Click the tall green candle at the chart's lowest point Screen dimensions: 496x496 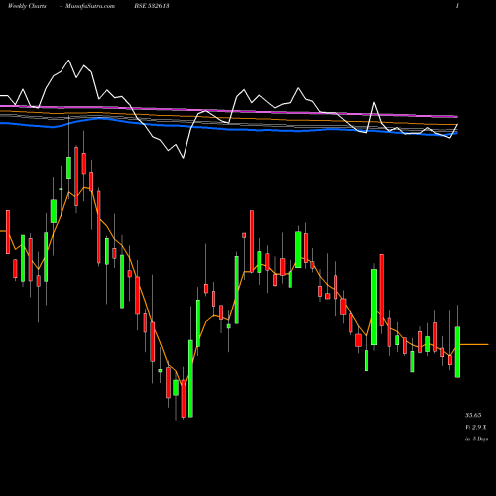pos(190,379)
